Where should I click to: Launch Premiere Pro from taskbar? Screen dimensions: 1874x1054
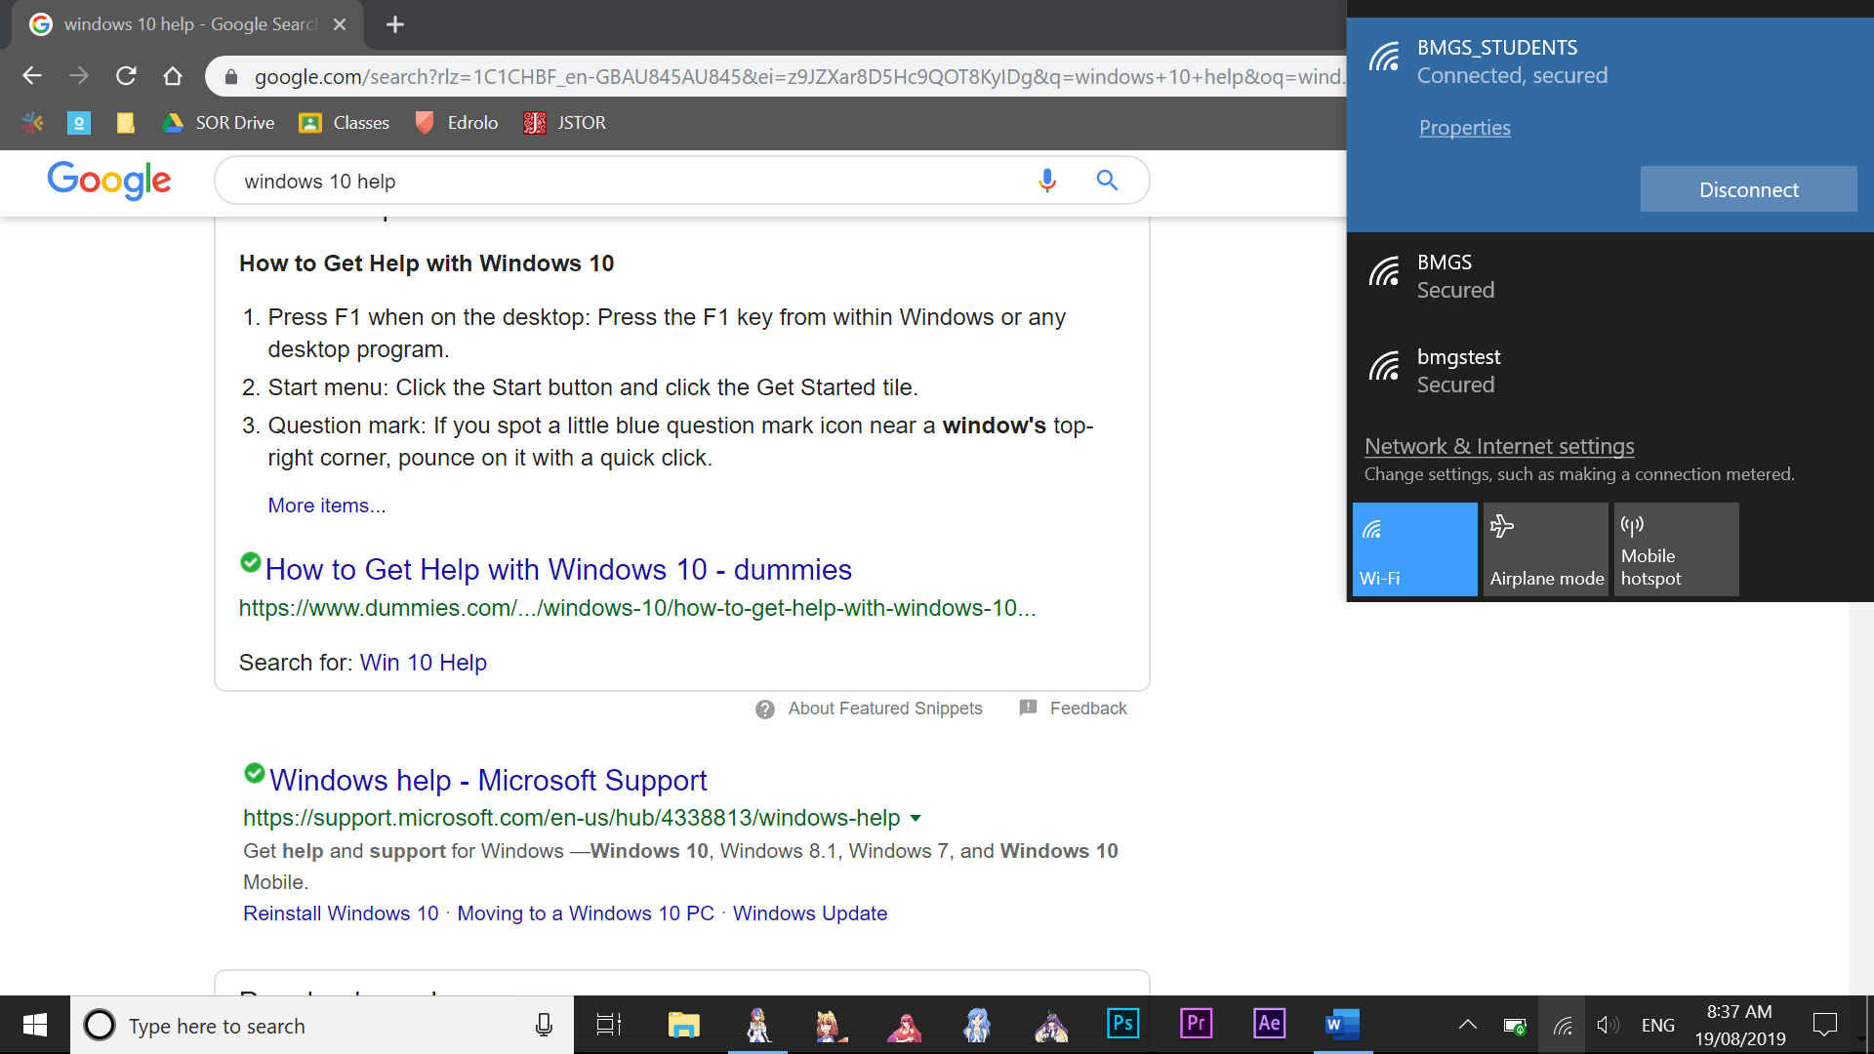pos(1196,1025)
